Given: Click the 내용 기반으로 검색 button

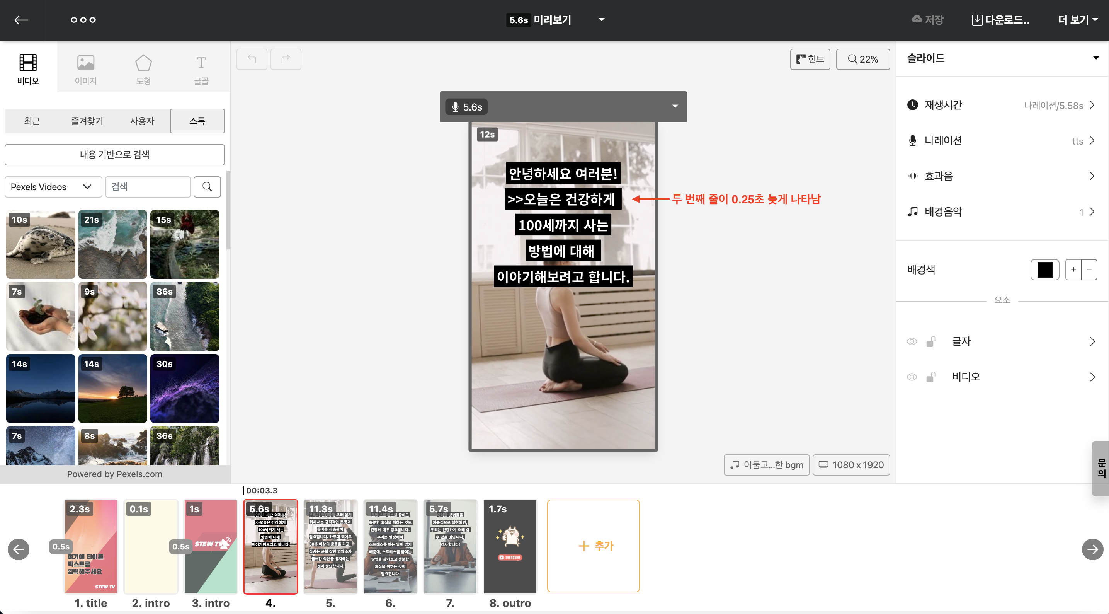Looking at the screenshot, I should 114,155.
